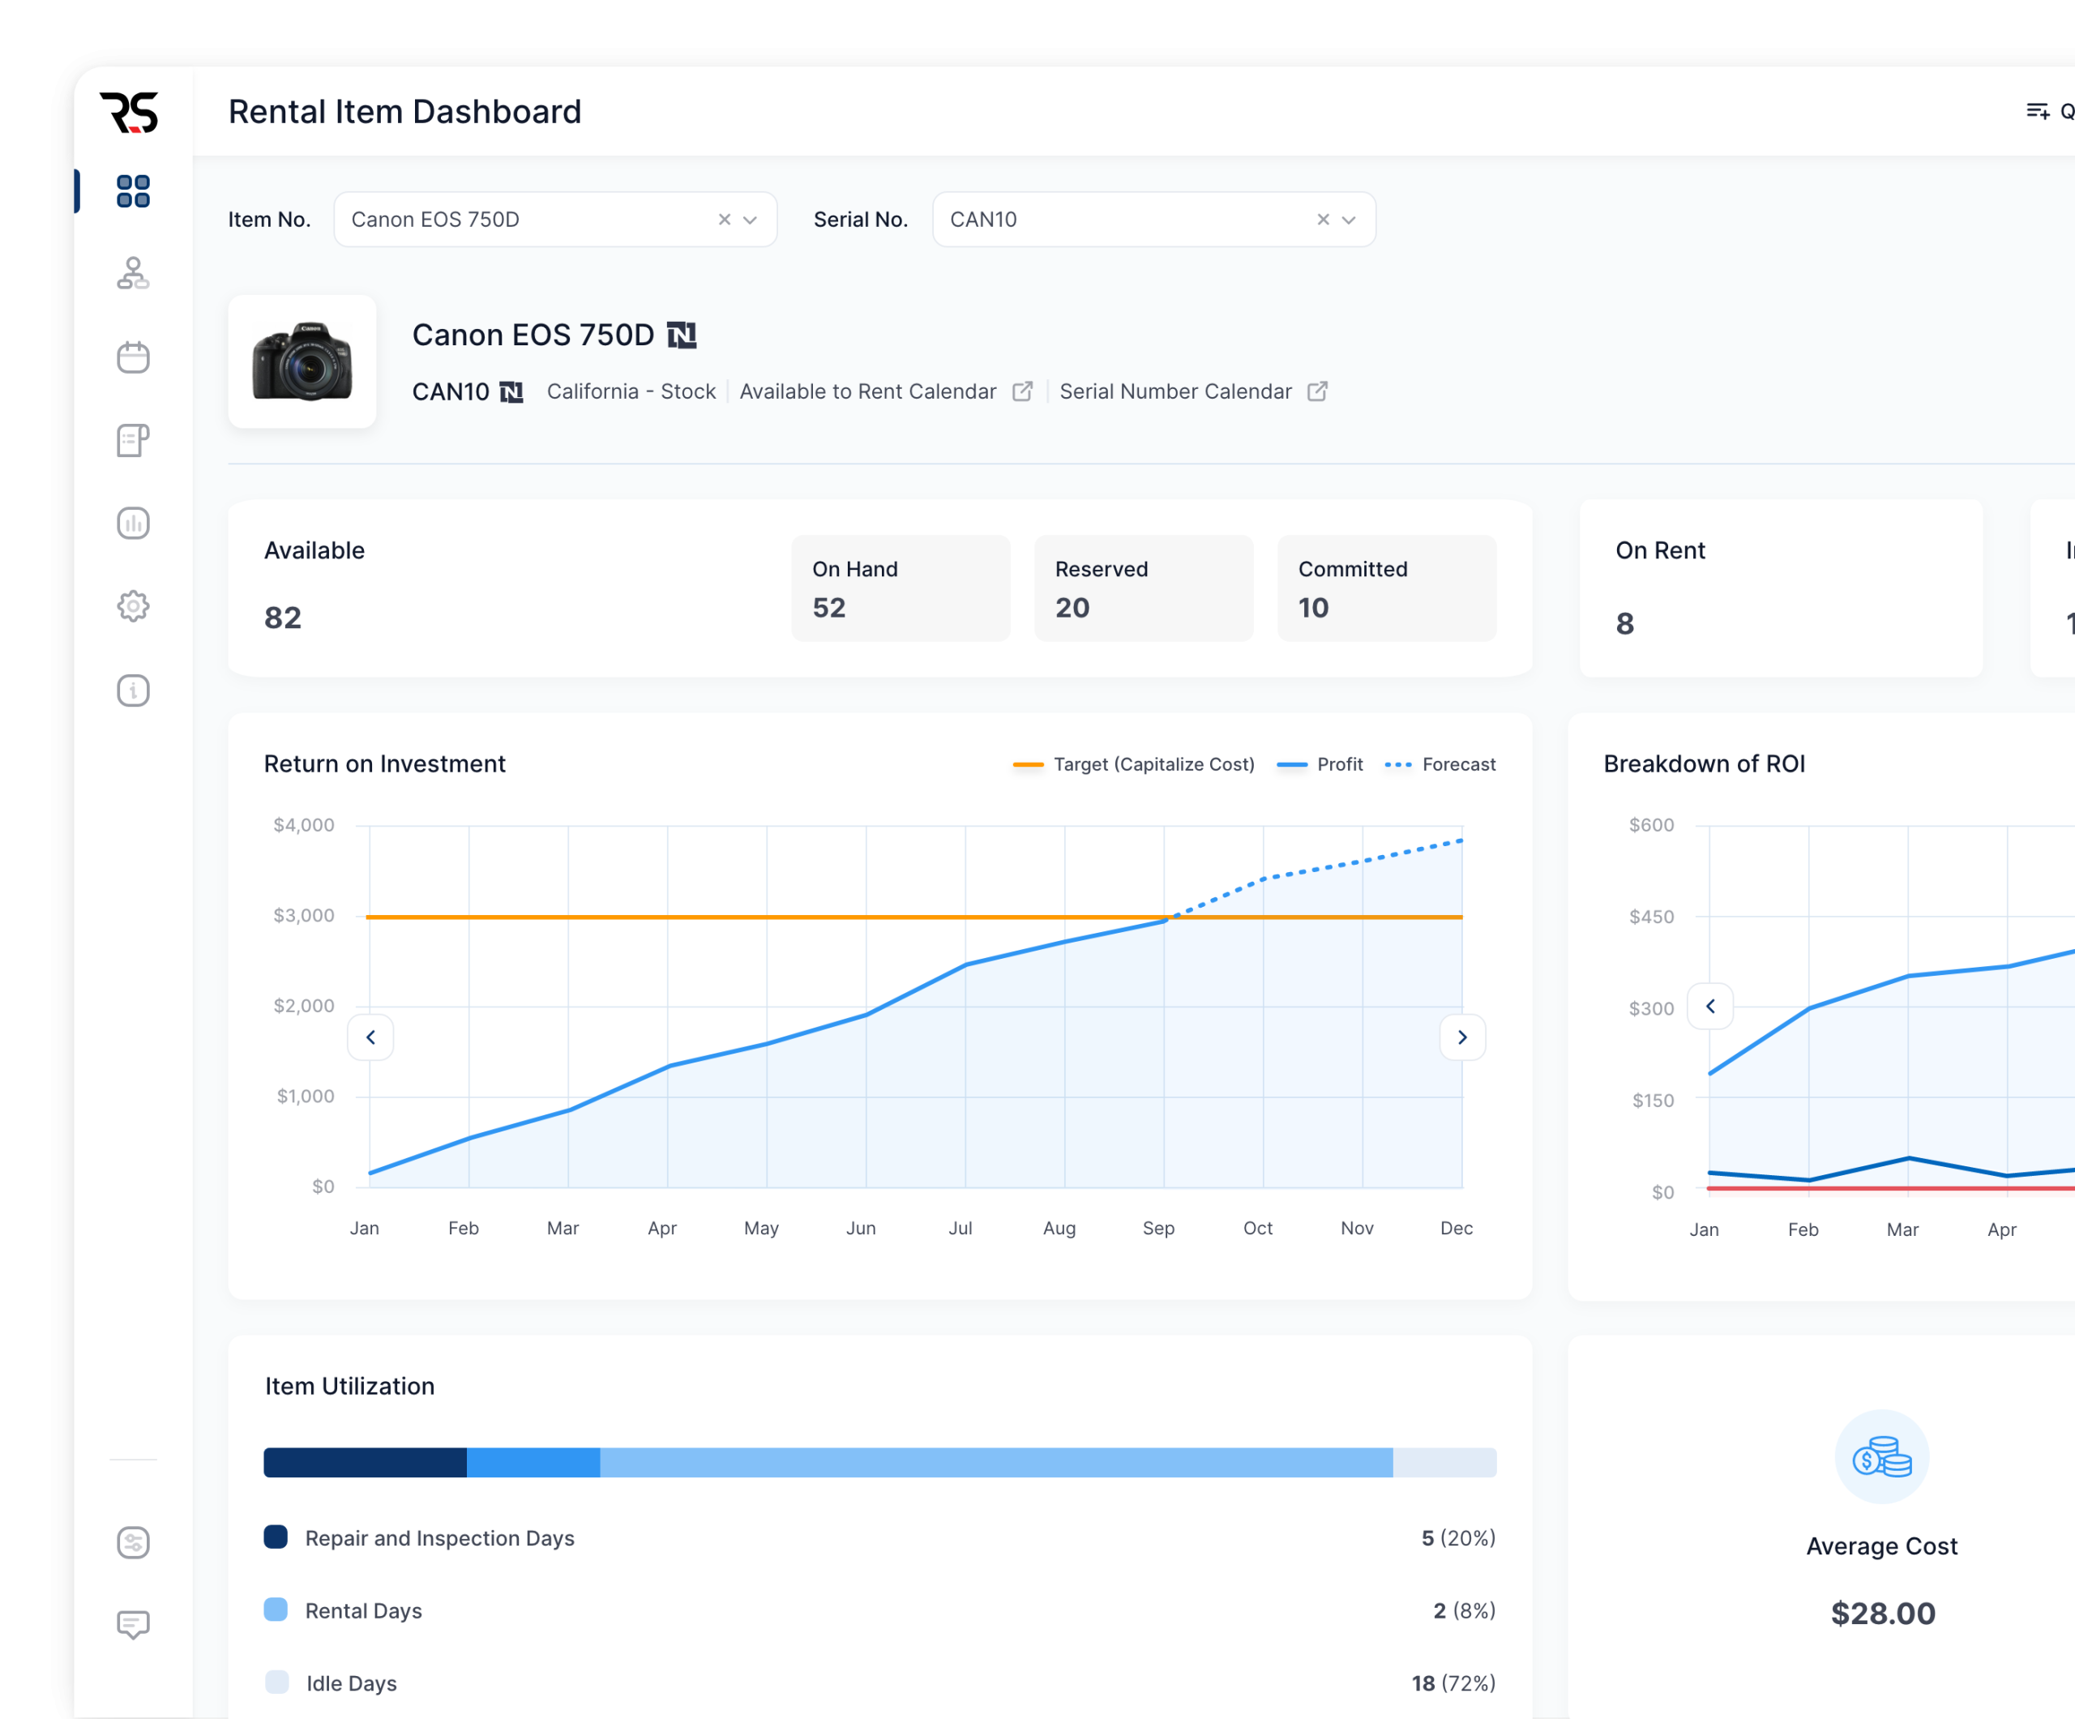
Task: Click the 18 (72%) idle days value
Action: point(1453,1683)
